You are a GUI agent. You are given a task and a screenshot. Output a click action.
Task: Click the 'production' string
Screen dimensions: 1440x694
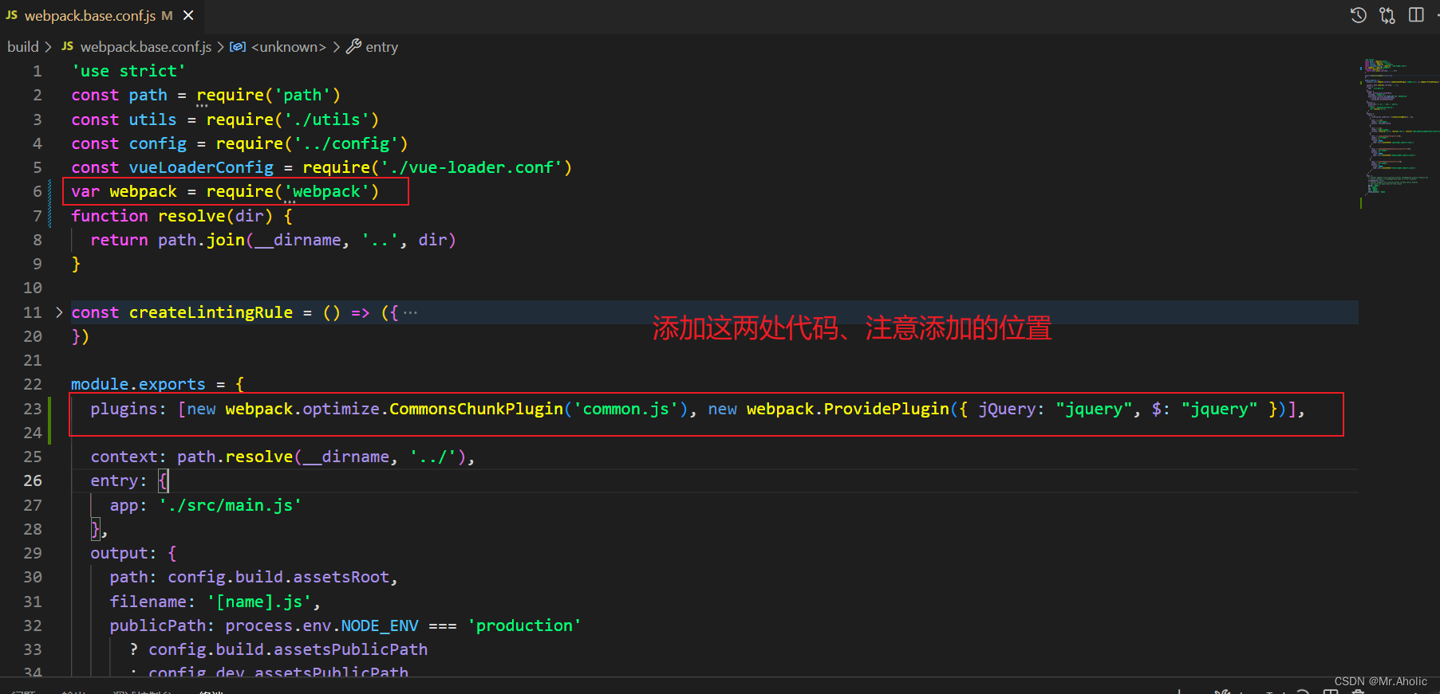(x=524, y=625)
